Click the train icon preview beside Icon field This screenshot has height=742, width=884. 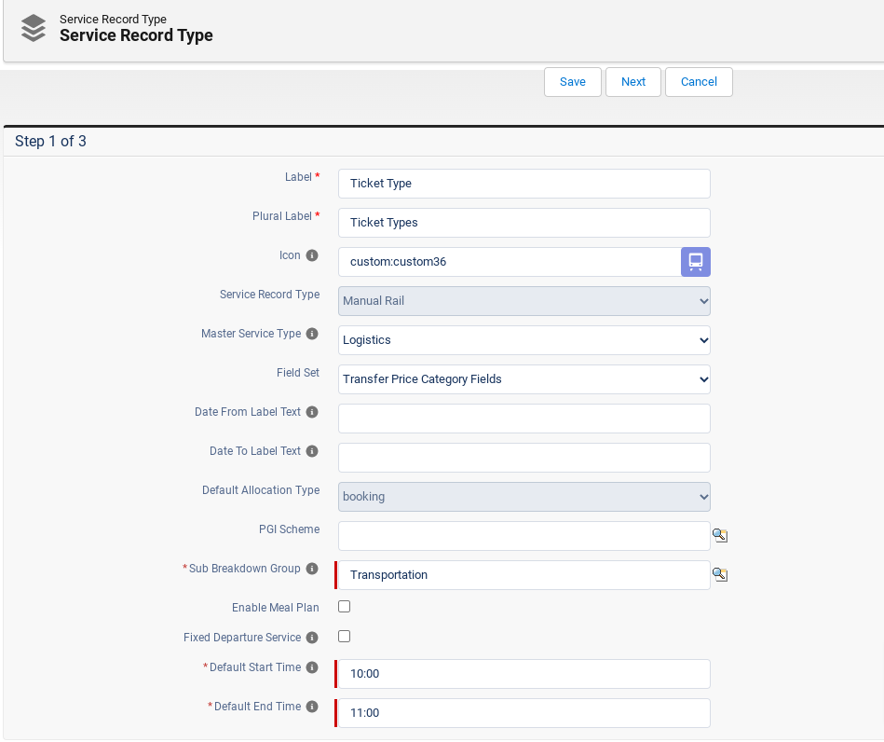pyautogui.click(x=695, y=262)
